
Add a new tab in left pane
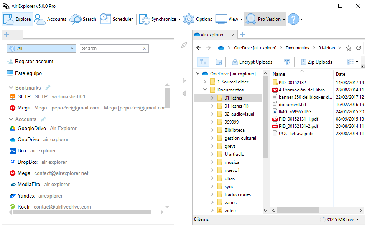click(7, 34)
